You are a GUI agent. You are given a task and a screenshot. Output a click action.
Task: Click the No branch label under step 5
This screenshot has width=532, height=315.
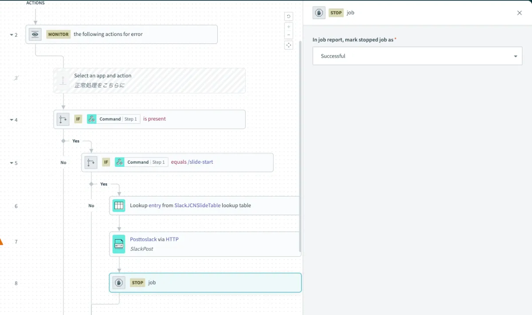click(91, 205)
